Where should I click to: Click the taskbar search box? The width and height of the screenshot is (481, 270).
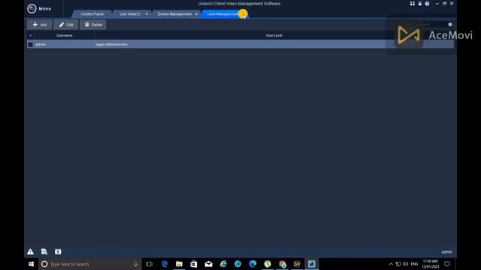pos(90,264)
